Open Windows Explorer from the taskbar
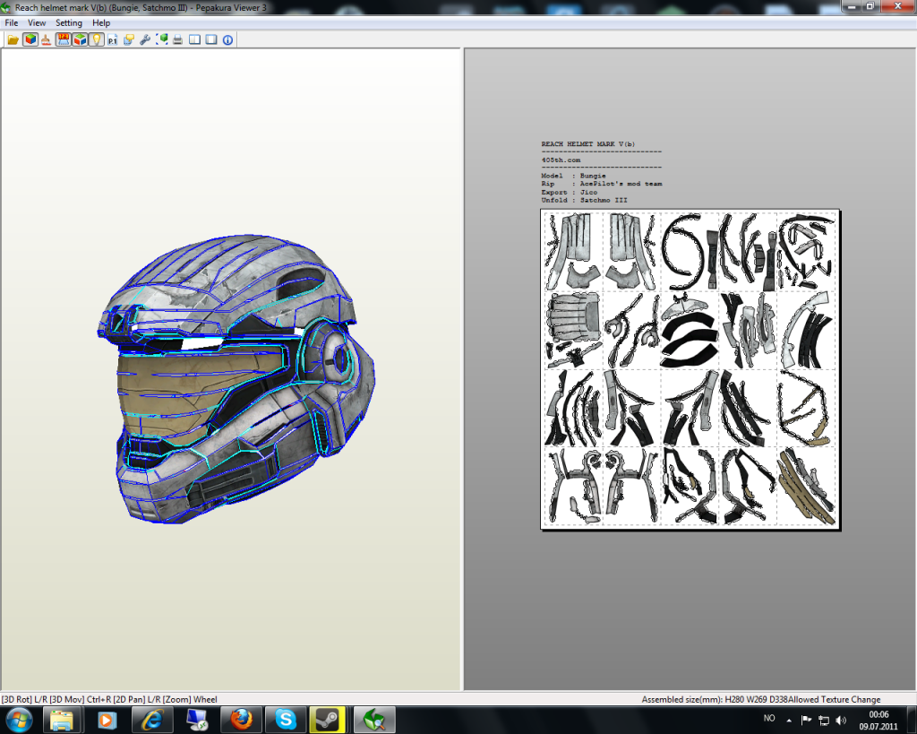This screenshot has height=734, width=917. [62, 720]
